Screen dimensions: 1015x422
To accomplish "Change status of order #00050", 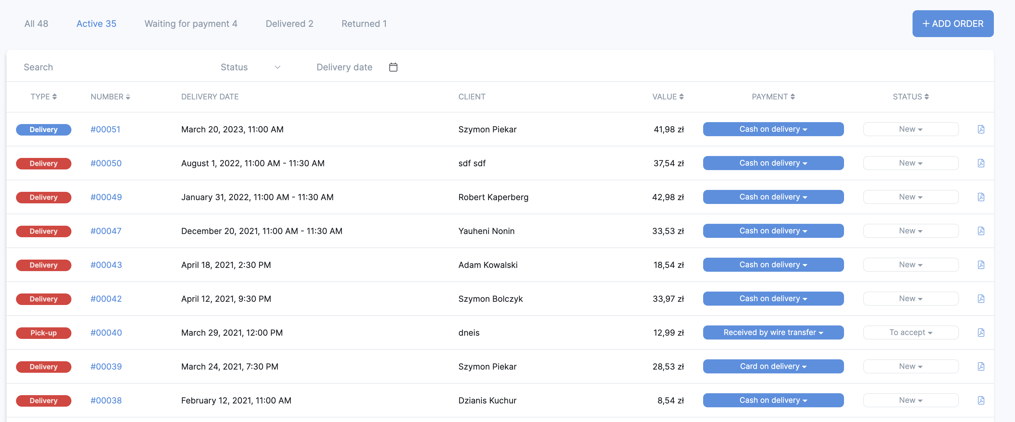I will click(910, 163).
